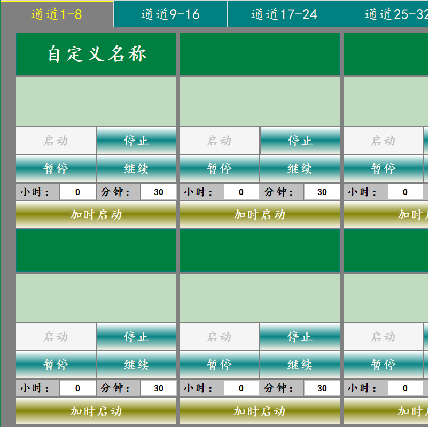Focus 小时 value in the top-right channel
Image resolution: width=429 pixels, height=427 pixels.
click(405, 192)
